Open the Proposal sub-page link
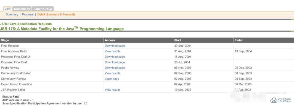This screenshot has width=294, height=106. [28, 14]
